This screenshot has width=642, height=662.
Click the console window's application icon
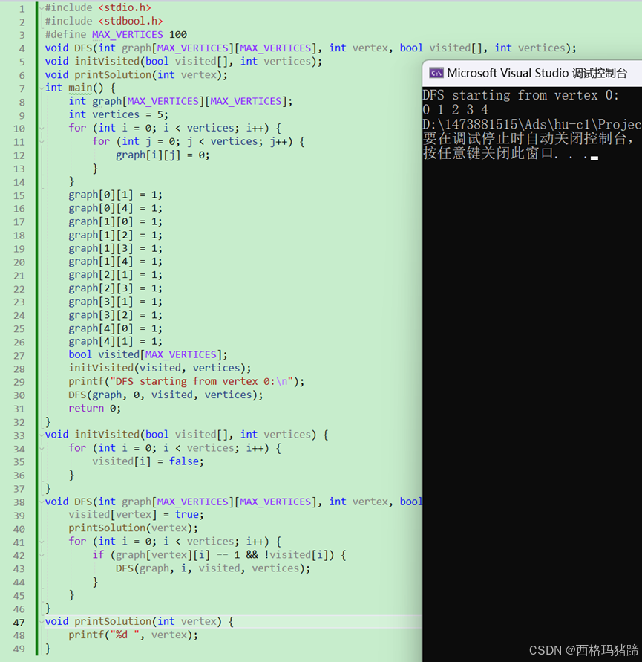point(436,73)
